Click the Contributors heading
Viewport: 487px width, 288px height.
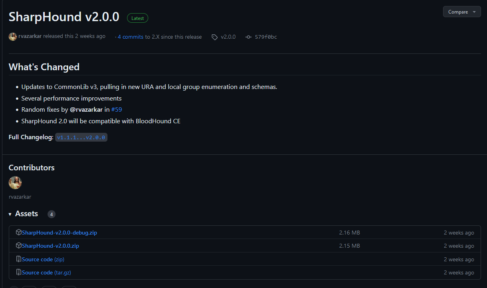[32, 168]
